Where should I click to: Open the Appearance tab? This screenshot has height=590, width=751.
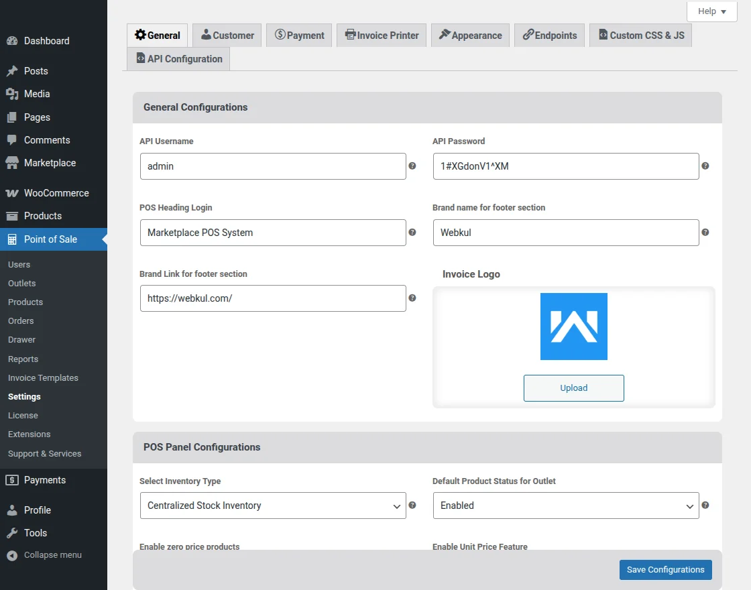click(x=470, y=36)
